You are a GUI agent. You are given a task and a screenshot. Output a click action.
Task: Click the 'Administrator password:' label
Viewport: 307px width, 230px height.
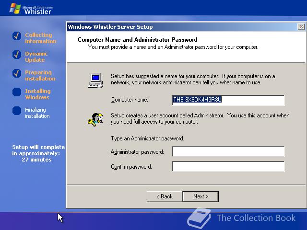click(x=137, y=152)
